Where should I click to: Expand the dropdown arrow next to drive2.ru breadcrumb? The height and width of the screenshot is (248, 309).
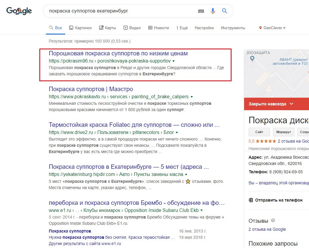coord(177,132)
